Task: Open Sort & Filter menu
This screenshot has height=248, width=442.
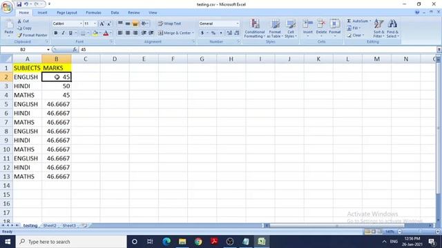Action: click(378, 28)
